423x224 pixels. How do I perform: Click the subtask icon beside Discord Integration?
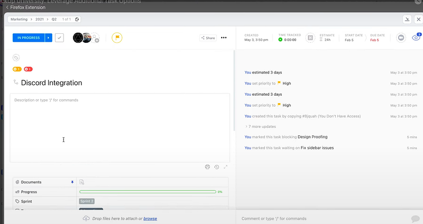point(16,82)
